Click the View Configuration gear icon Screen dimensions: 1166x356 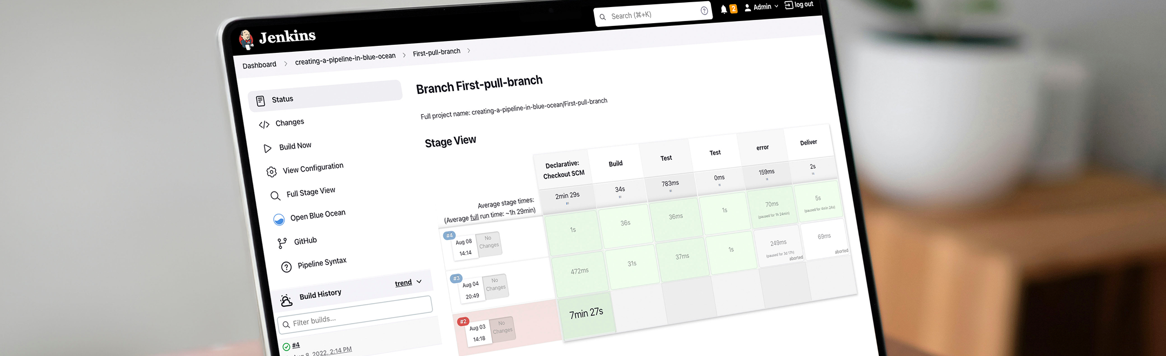pyautogui.click(x=272, y=172)
